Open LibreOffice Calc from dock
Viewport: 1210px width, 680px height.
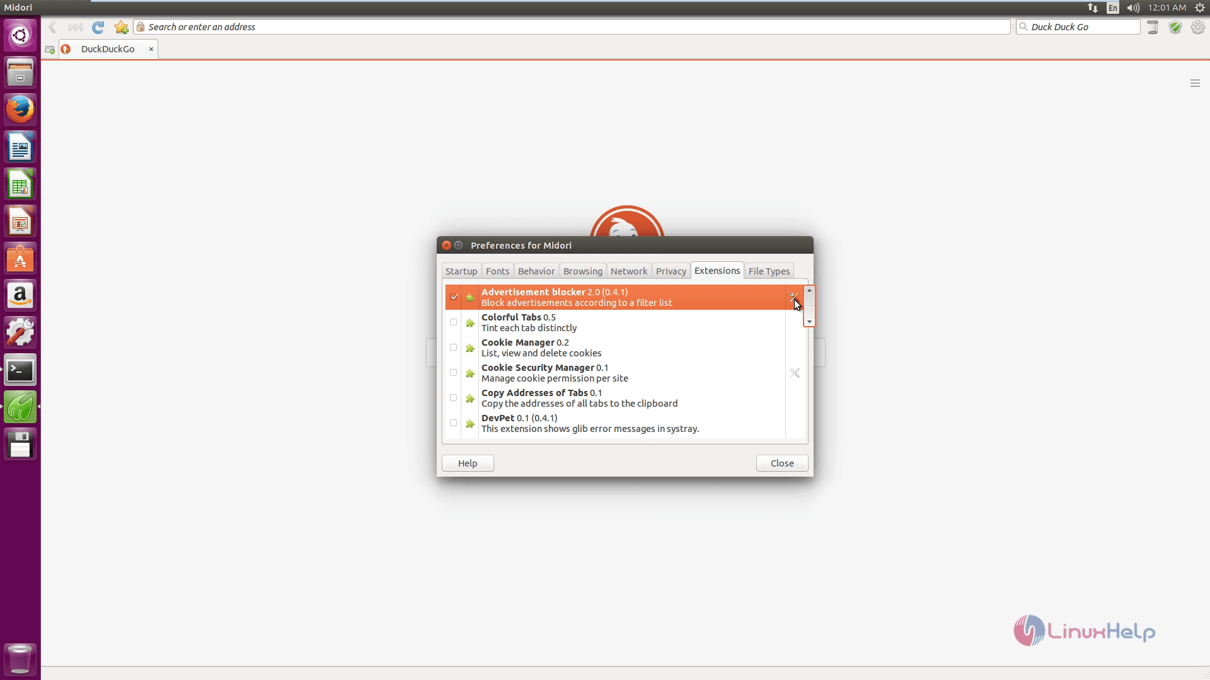pyautogui.click(x=20, y=184)
